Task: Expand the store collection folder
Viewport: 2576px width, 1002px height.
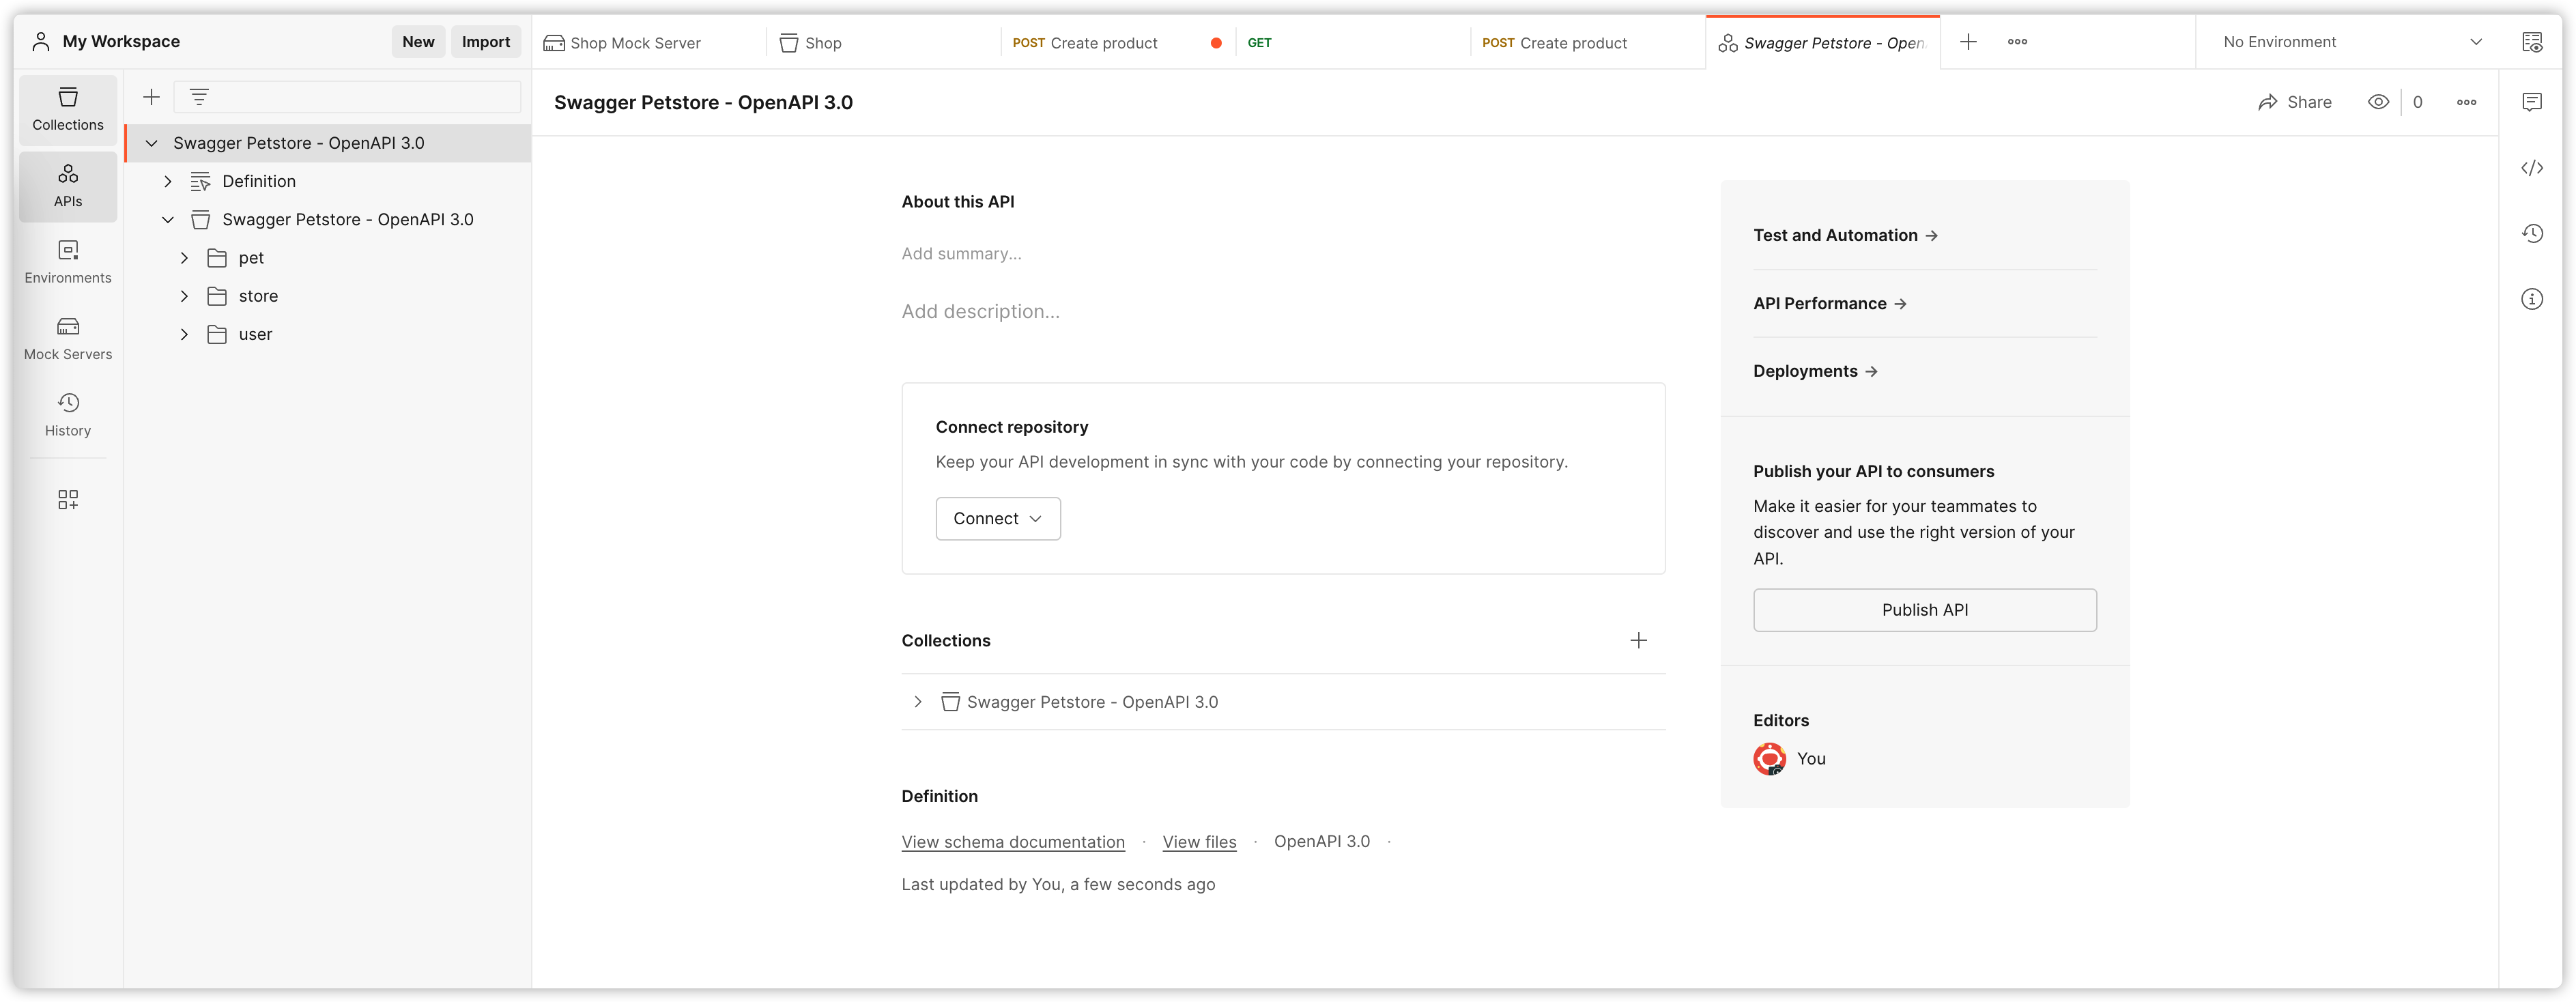Action: [x=186, y=296]
